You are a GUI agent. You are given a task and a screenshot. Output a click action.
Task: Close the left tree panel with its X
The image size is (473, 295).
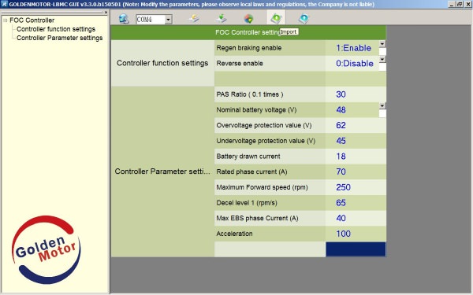[x=106, y=13]
